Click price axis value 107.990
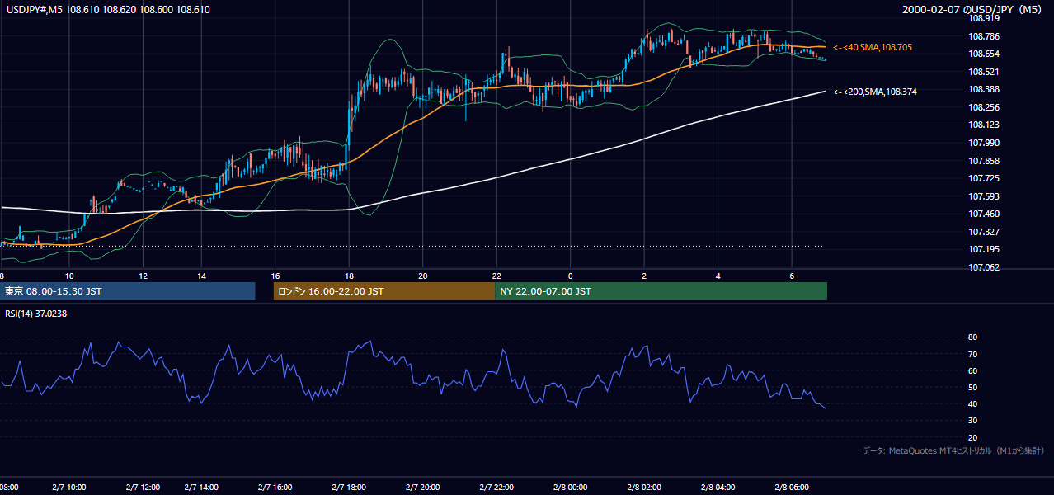Image resolution: width=1054 pixels, height=495 pixels. [x=983, y=143]
